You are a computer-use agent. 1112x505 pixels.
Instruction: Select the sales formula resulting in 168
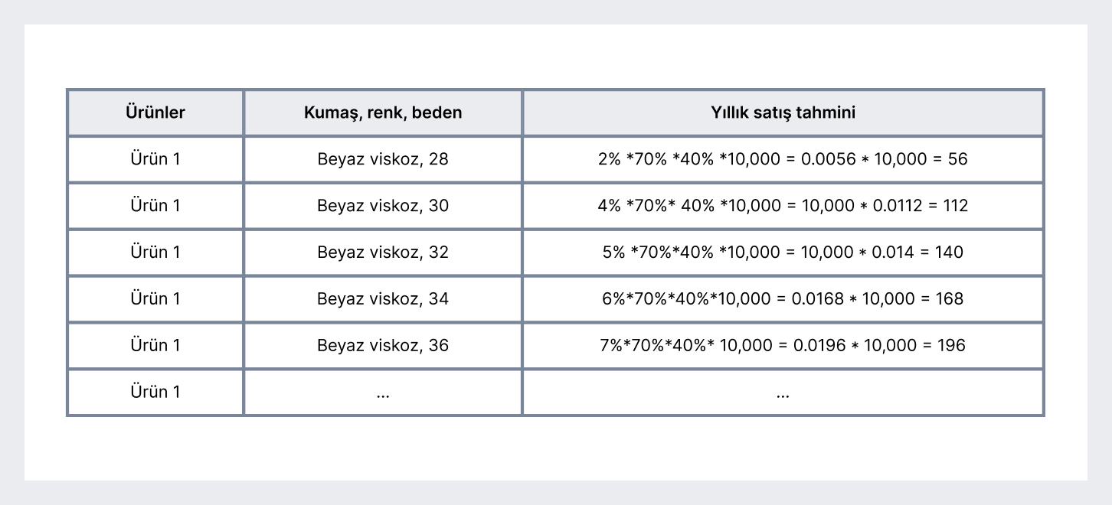coord(783,298)
